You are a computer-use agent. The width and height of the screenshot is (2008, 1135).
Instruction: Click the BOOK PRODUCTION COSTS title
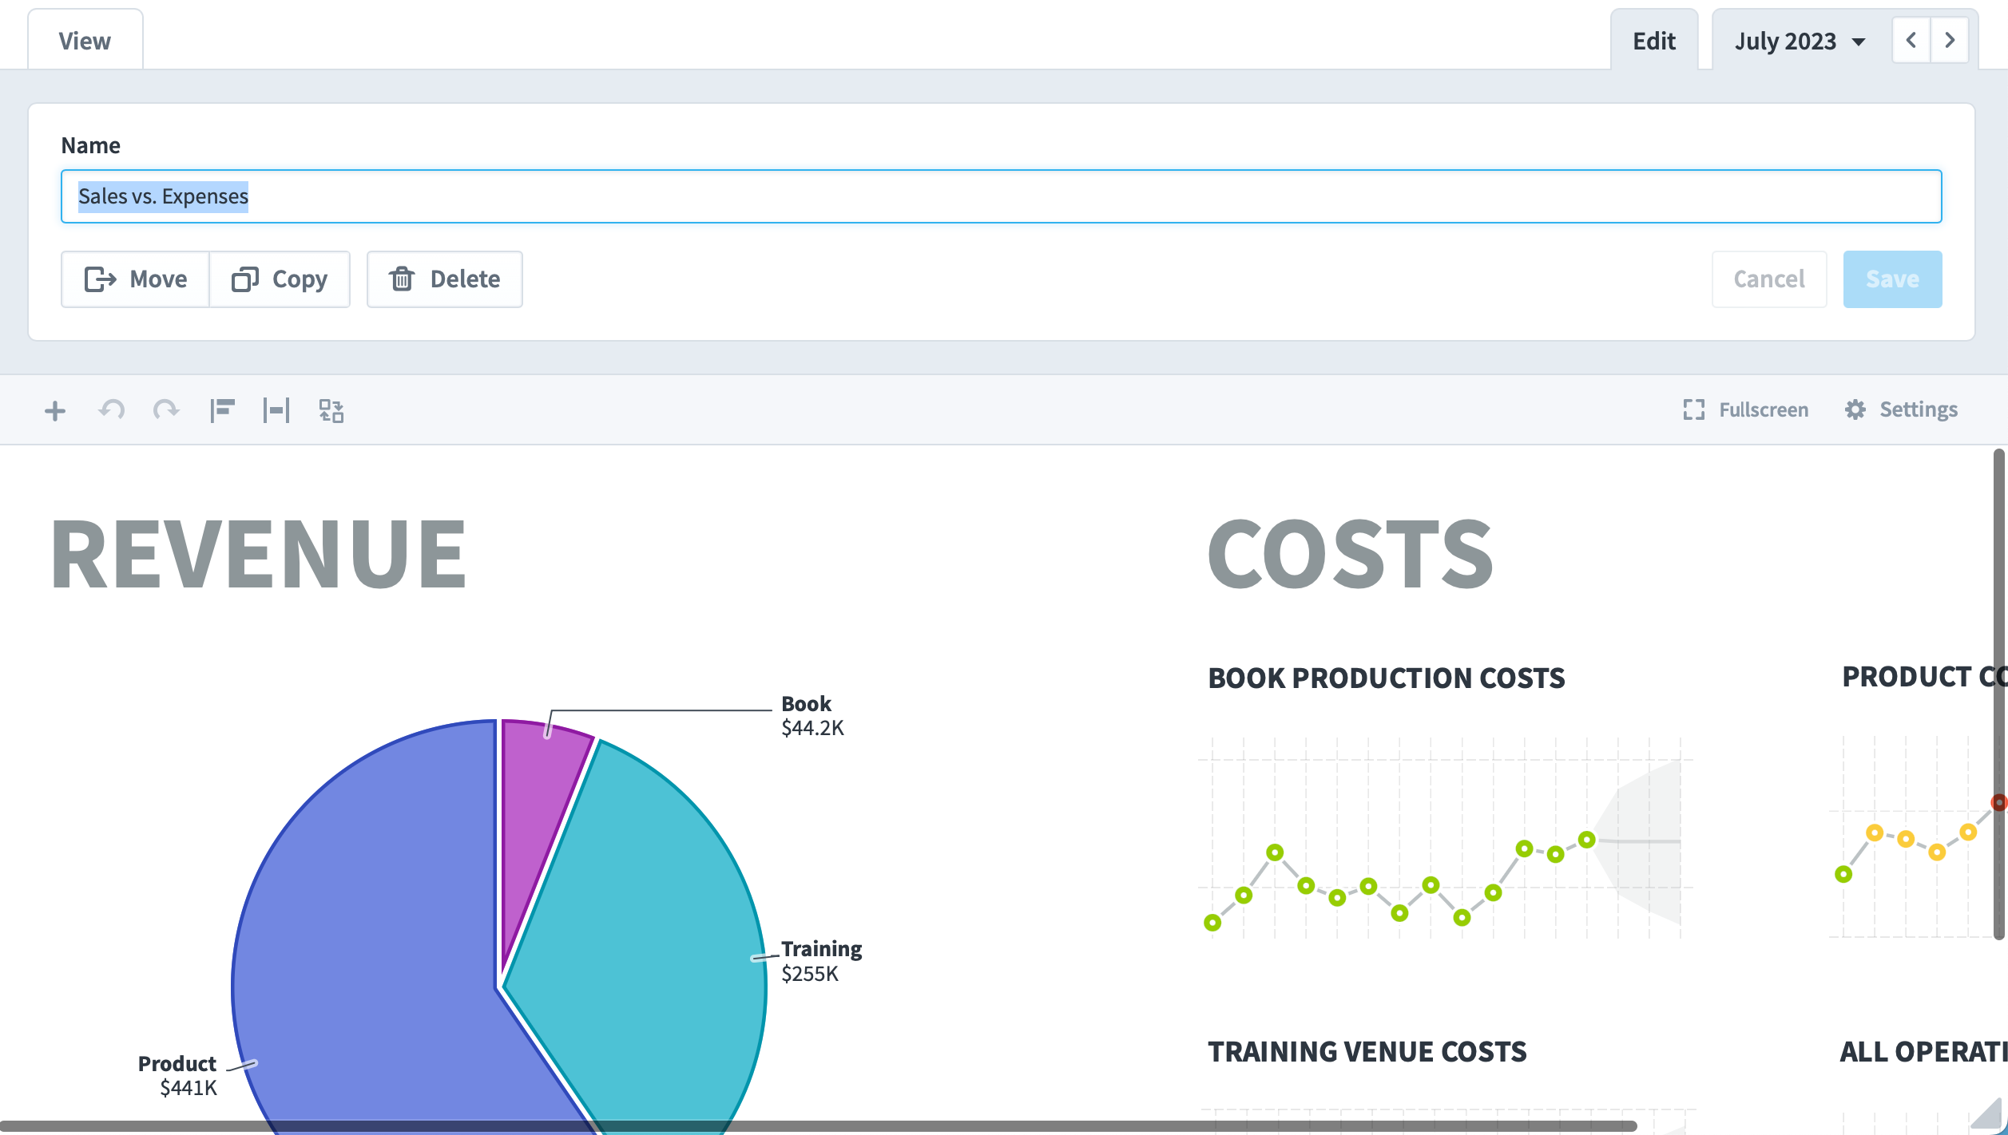click(1387, 678)
